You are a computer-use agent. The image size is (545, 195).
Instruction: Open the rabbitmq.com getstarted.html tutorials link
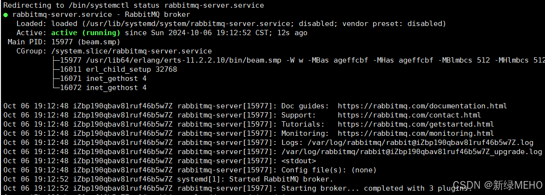coord(415,124)
